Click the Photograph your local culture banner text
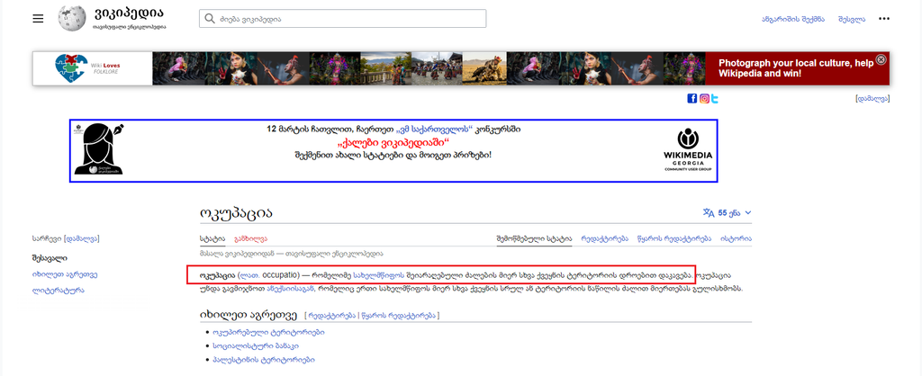This screenshot has width=922, height=376. pyautogui.click(x=796, y=68)
